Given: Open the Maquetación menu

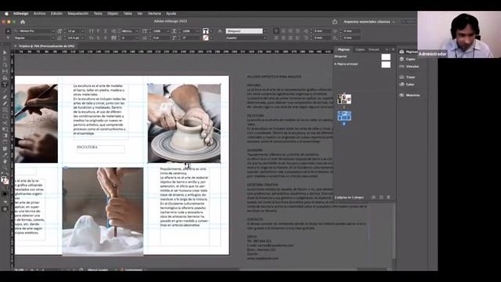Looking at the screenshot, I should (x=78, y=13).
